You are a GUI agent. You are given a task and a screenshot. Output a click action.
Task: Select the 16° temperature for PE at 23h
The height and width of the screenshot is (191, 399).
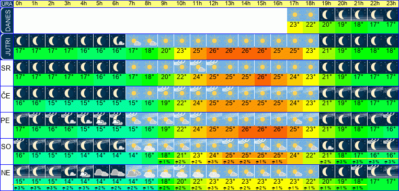391,129
